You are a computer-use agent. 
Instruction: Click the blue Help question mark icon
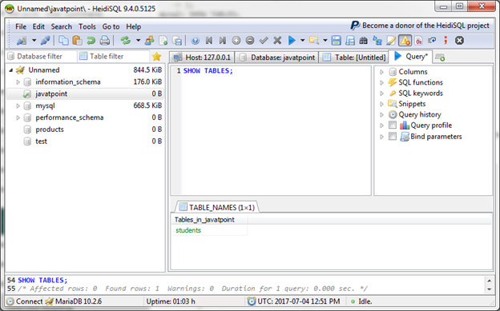click(196, 41)
